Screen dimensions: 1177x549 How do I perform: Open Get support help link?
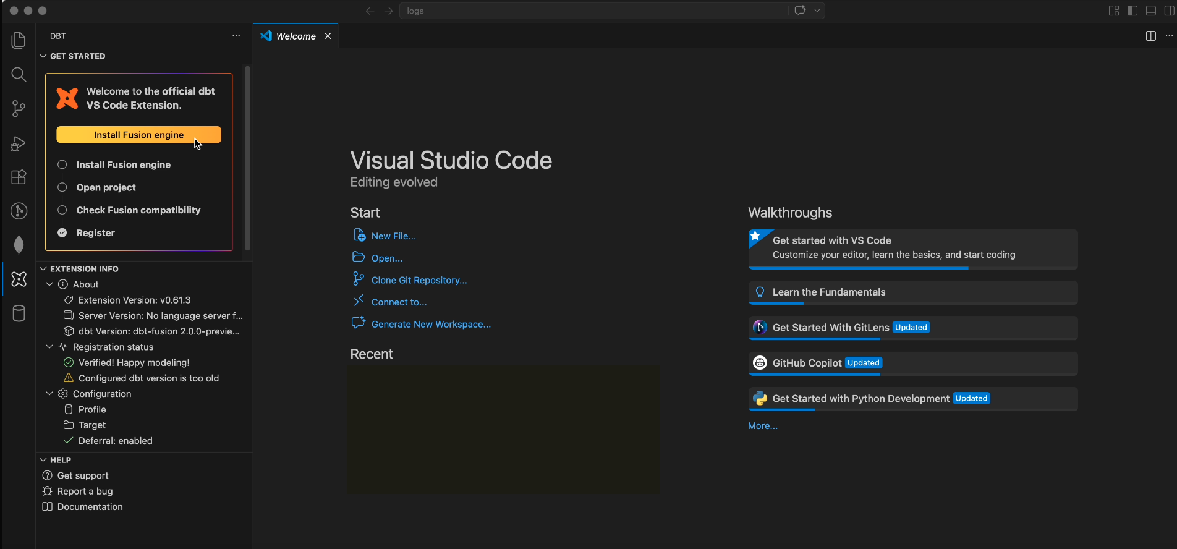coord(143,475)
